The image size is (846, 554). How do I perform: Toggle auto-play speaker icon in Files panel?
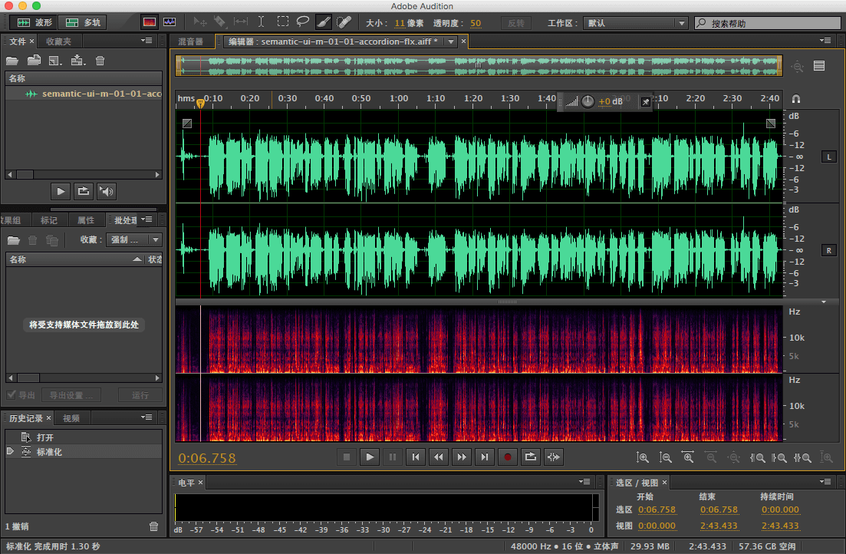pos(107,191)
